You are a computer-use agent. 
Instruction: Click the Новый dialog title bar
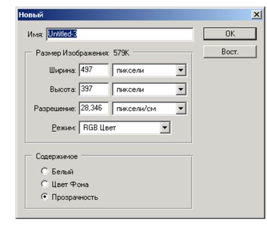coord(135,14)
